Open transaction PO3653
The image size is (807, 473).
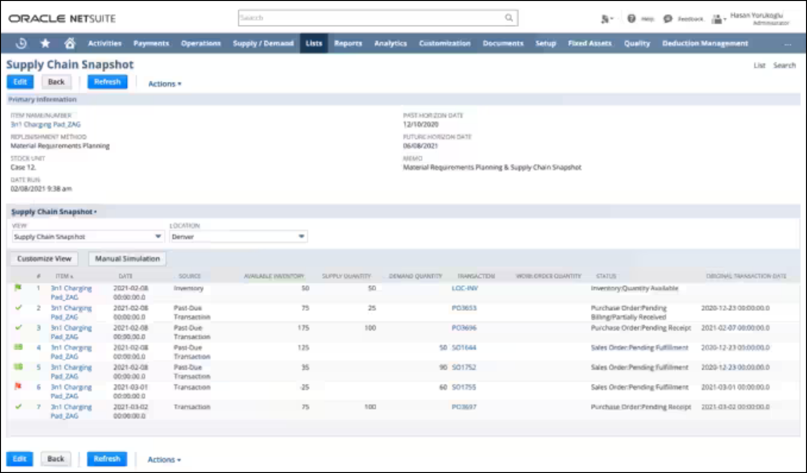coord(464,308)
